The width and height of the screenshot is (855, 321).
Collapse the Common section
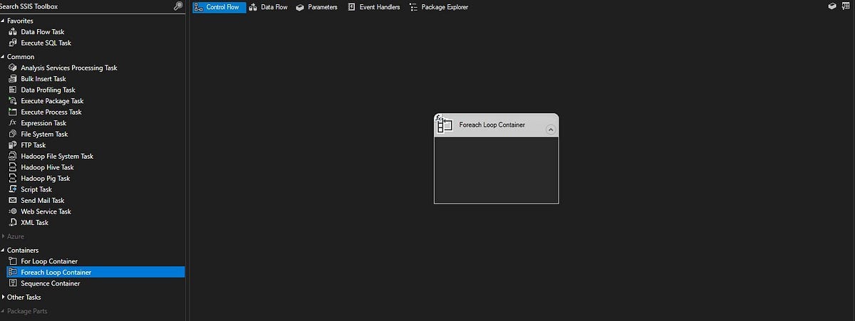pyautogui.click(x=3, y=57)
